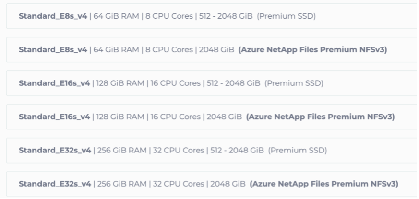
Task: Click the Standard_E32s_v4 name in the Premium SSD row
Action: pyautogui.click(x=55, y=151)
